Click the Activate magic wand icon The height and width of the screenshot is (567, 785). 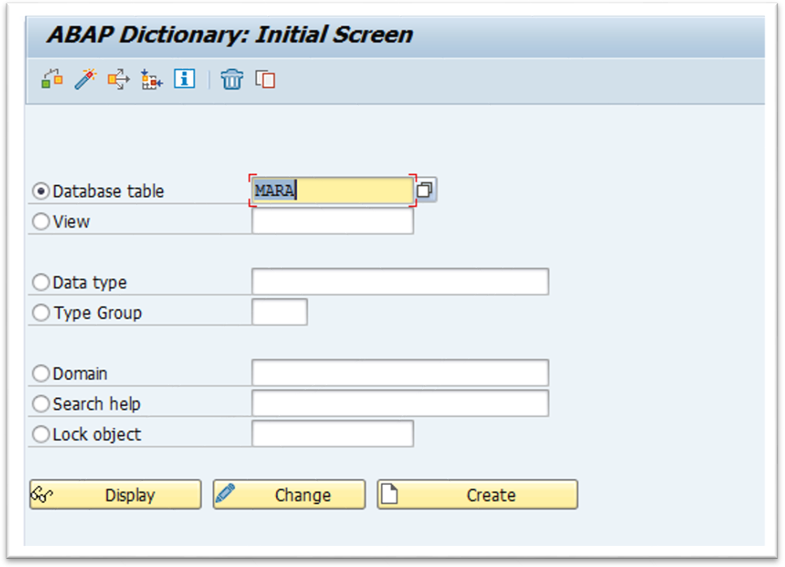pyautogui.click(x=85, y=79)
